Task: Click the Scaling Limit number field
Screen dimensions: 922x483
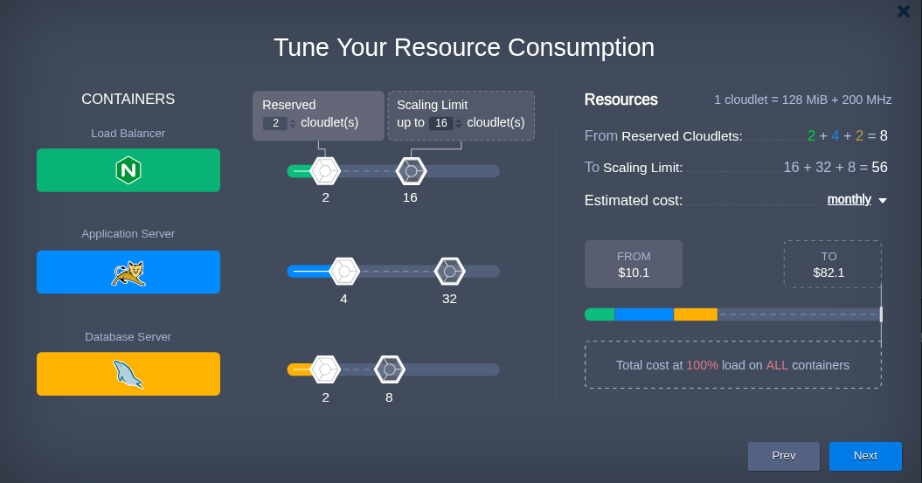Action: pyautogui.click(x=441, y=123)
